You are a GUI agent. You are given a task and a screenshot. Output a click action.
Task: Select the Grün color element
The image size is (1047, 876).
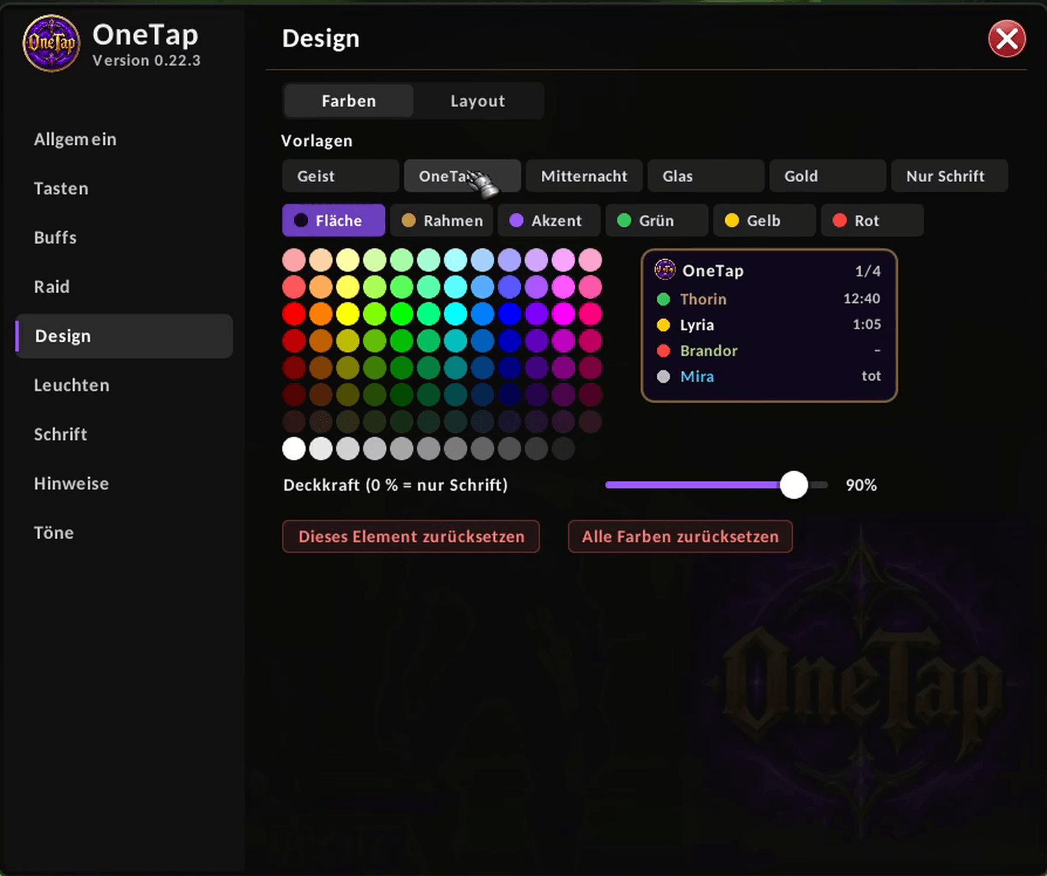[656, 220]
